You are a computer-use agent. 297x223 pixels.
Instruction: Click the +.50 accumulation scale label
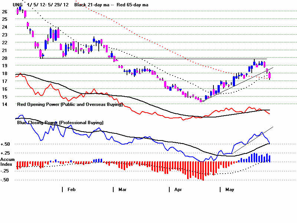tap(6, 144)
